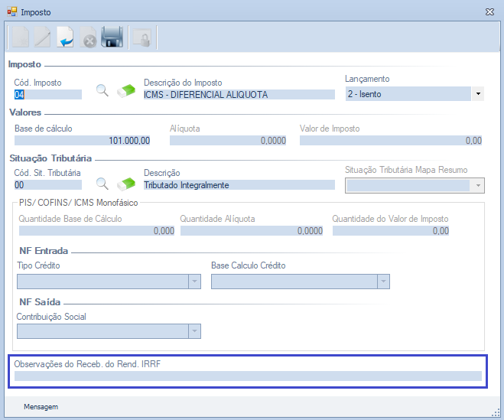Image resolution: width=504 pixels, height=420 pixels.
Task: Click the padlock toolbar icon
Action: tap(143, 38)
